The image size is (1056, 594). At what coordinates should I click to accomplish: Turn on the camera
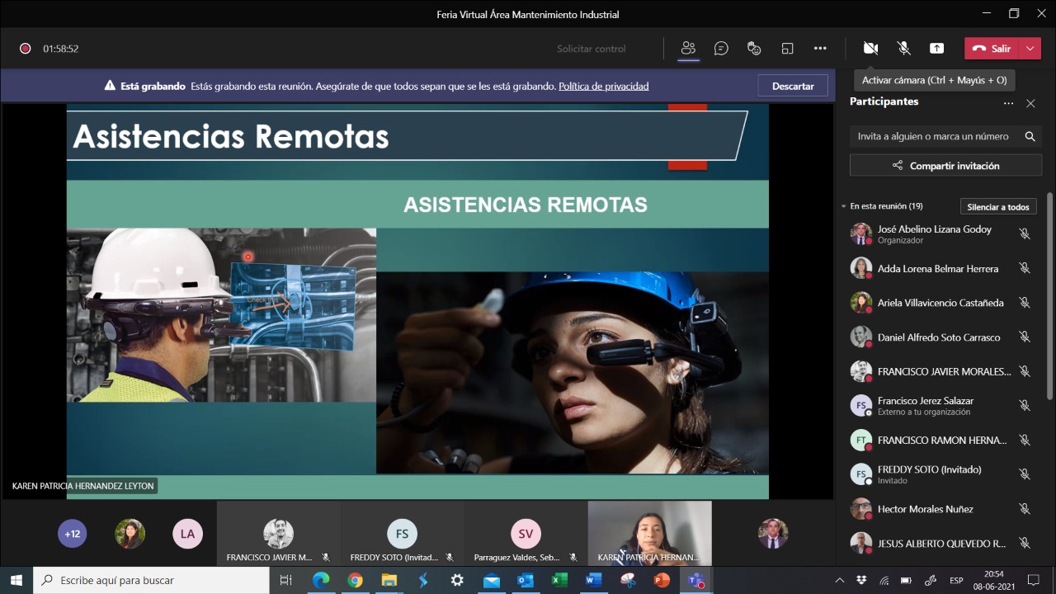tap(870, 48)
